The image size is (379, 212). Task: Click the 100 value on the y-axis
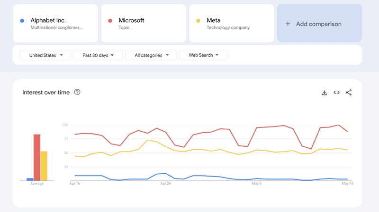click(65, 125)
